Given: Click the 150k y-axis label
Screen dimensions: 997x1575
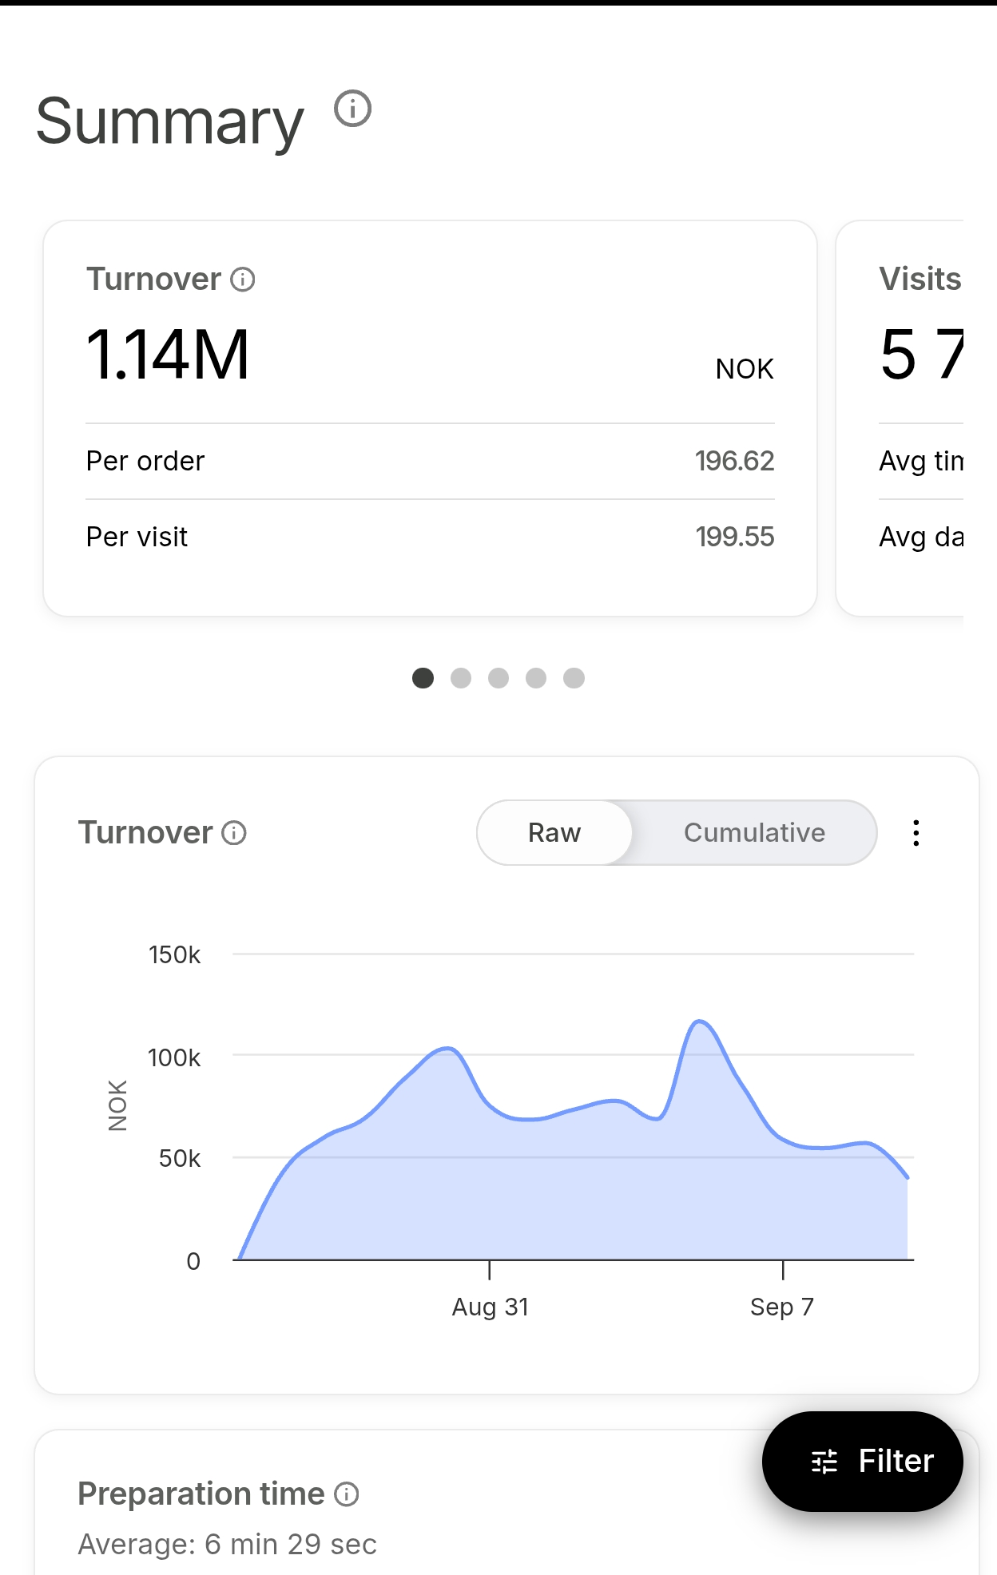Looking at the screenshot, I should (x=175, y=954).
